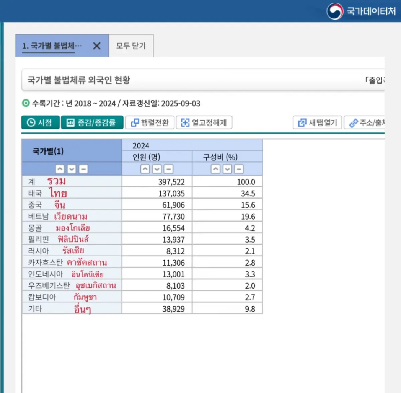Click the 8,312 cell for 러시아
Image resolution: width=401 pixels, height=393 pixels.
click(157, 251)
